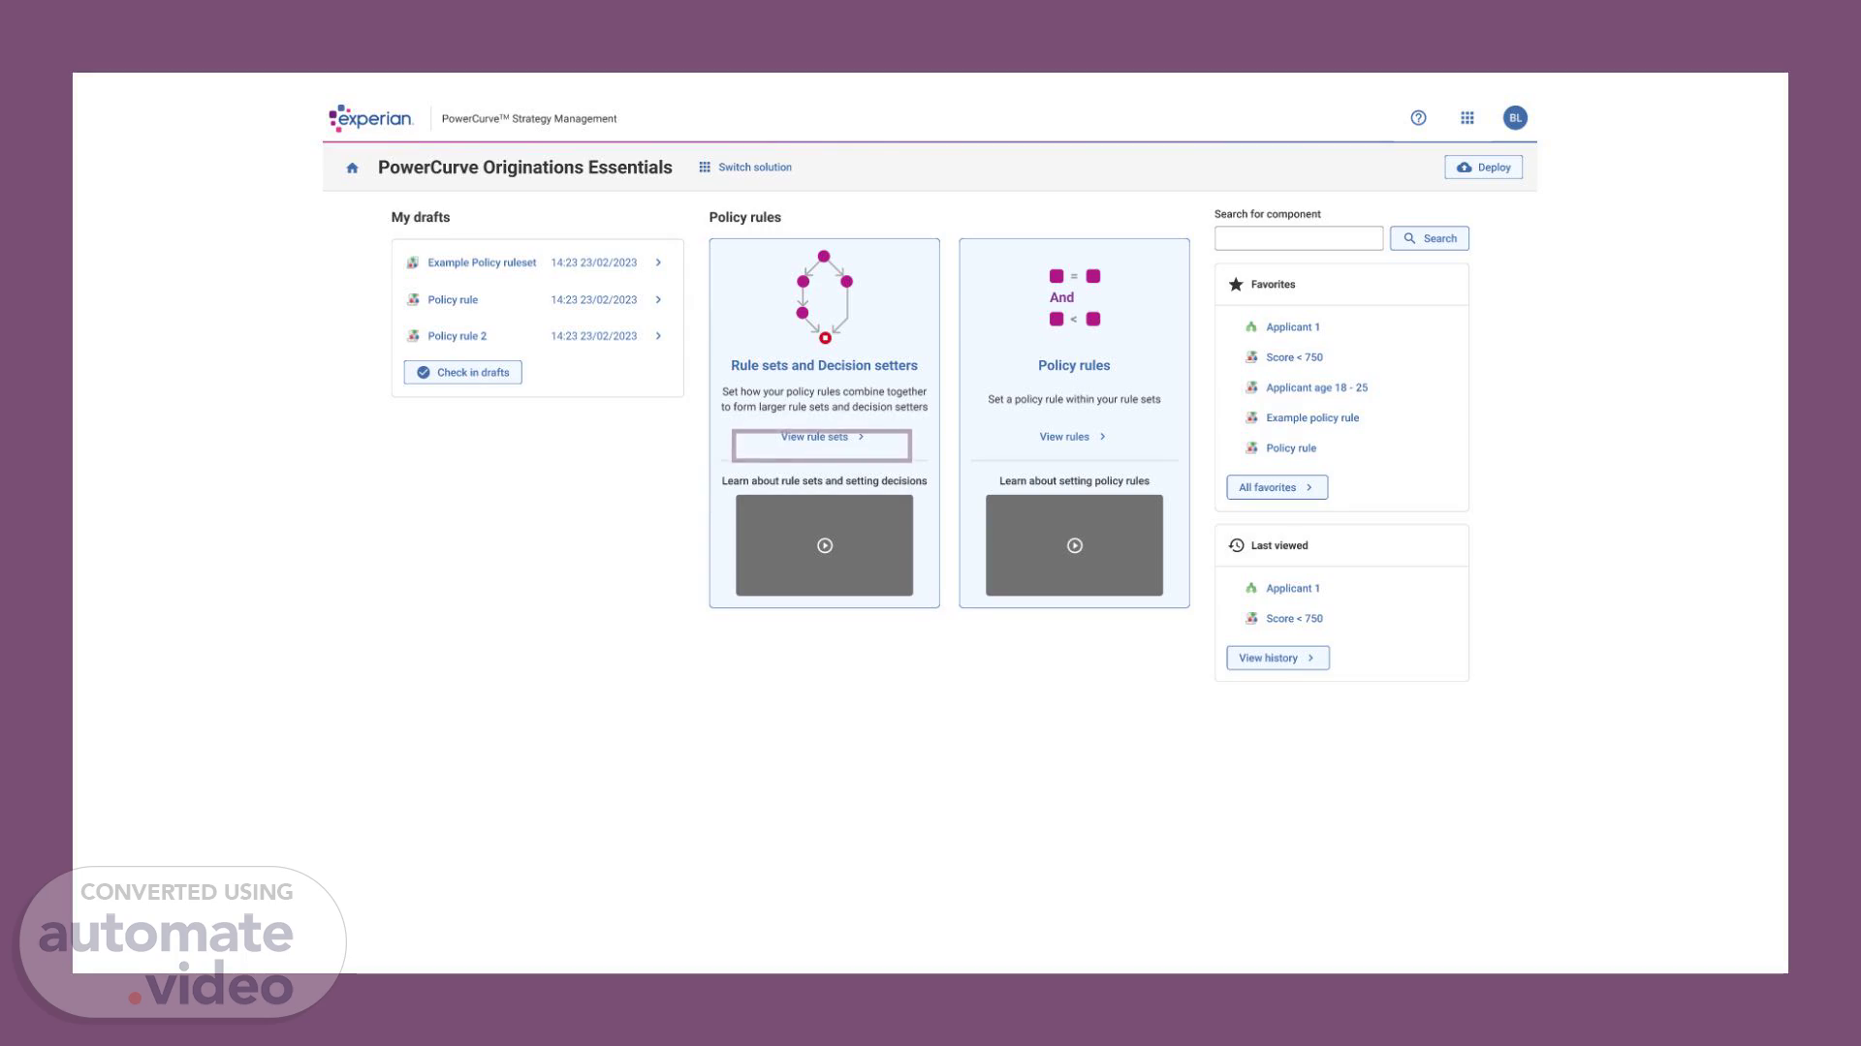The height and width of the screenshot is (1046, 1861).
Task: Click the rule sets flow diagram icon
Action: [x=824, y=297]
